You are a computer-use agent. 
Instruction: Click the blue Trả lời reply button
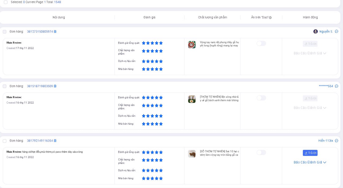coord(310,153)
